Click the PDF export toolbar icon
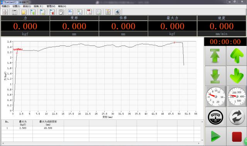Viewport: 247px width, 146px height. coord(89,12)
